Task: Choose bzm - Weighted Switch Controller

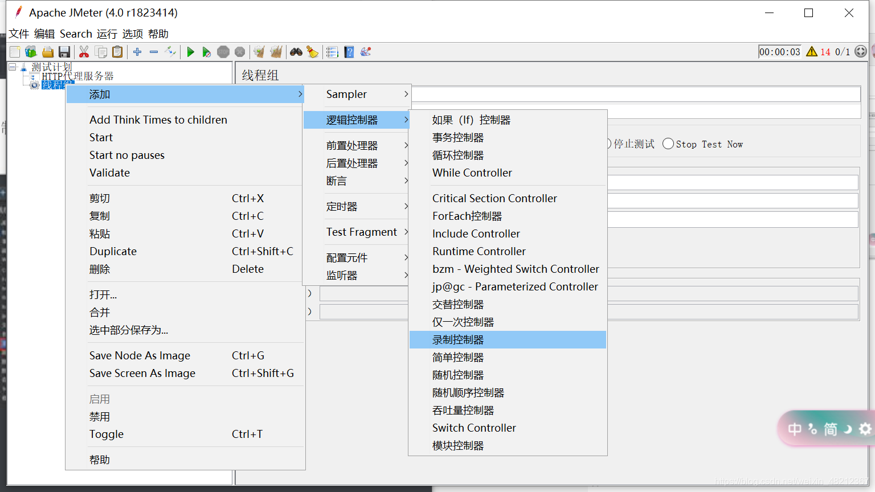Action: click(508, 269)
